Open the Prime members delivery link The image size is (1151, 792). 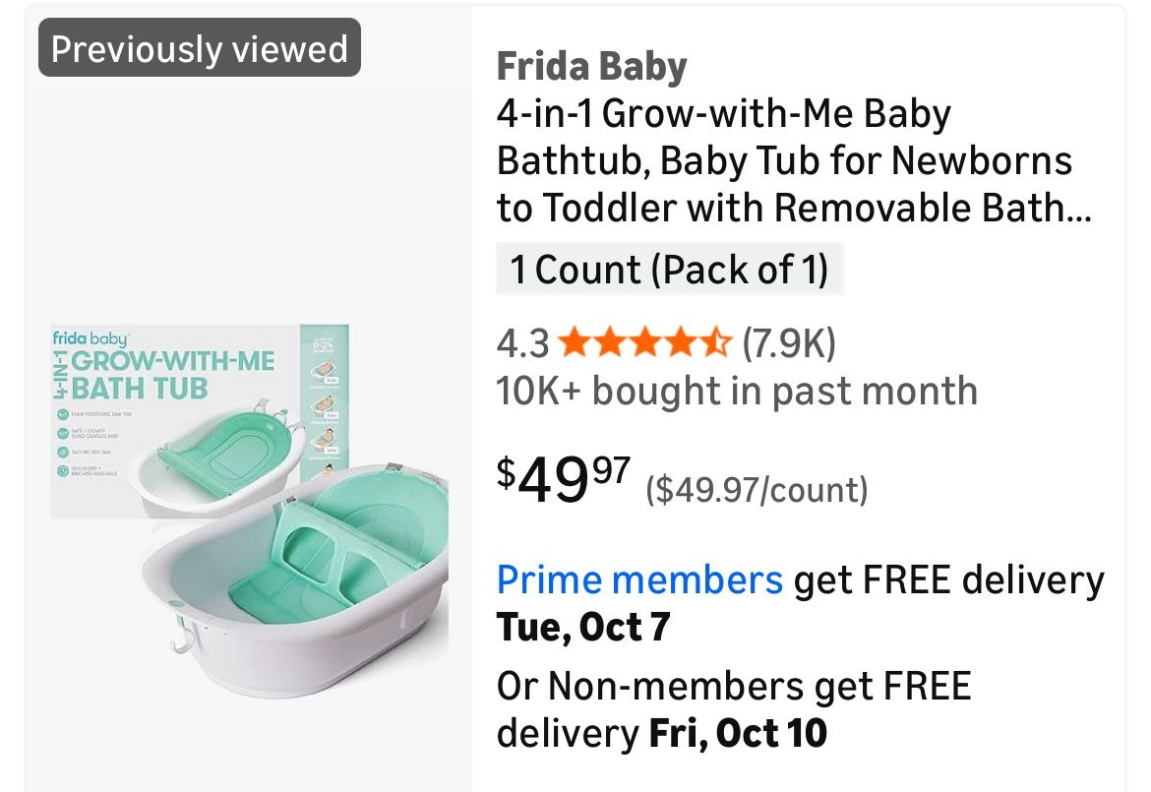click(638, 579)
